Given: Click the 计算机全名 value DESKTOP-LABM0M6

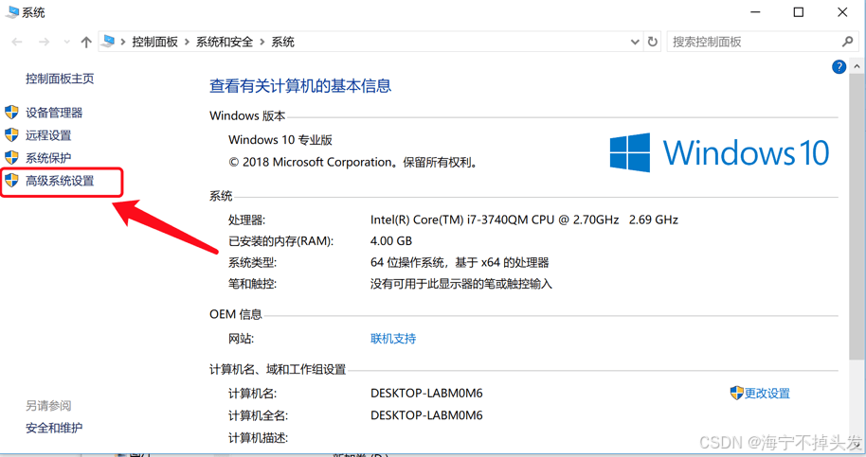Looking at the screenshot, I should [426, 415].
